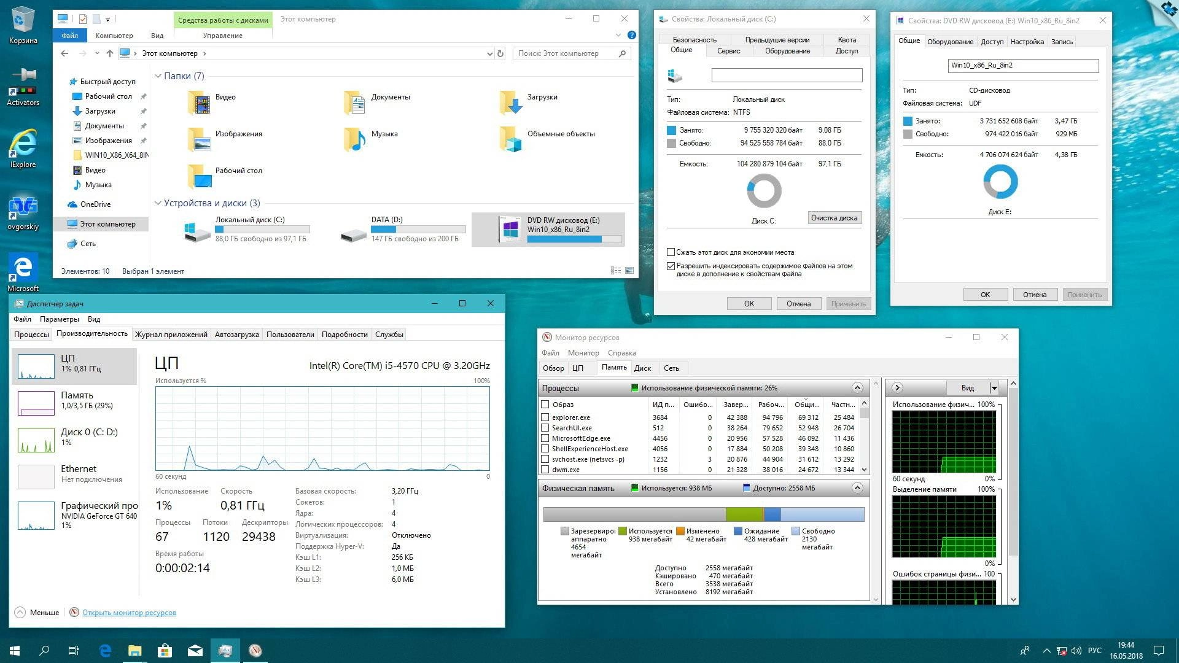Click 'Открыть монитор ресурсов' link
1179x663 pixels.
(x=129, y=613)
